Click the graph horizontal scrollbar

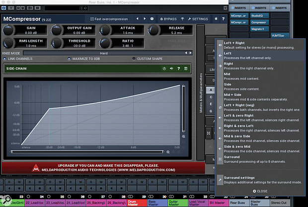pos(87,152)
